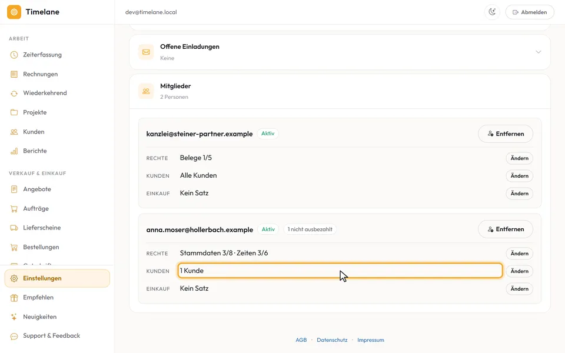
Task: Click the Wiederkehrend recurring arrows icon
Action: [14, 94]
